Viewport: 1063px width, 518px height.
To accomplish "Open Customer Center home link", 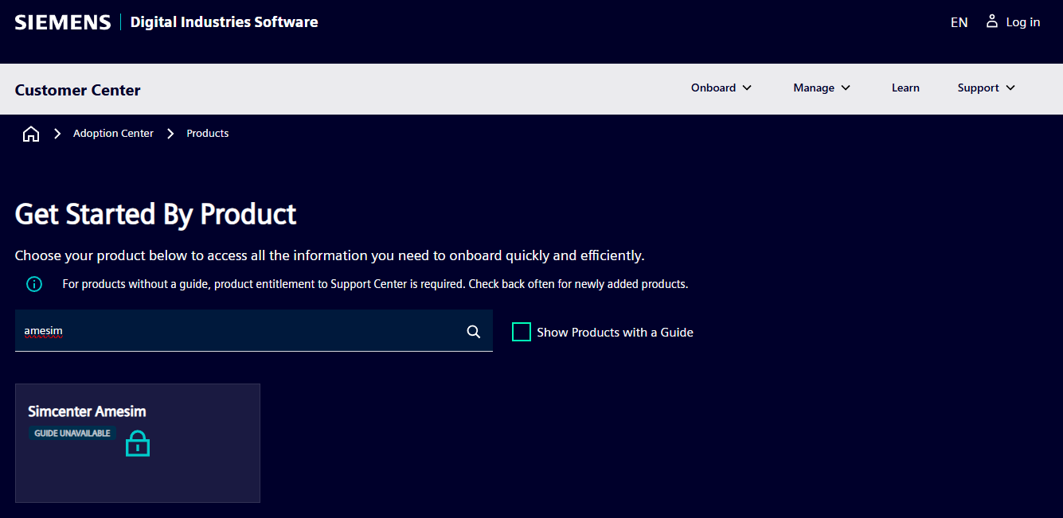I will (x=78, y=90).
